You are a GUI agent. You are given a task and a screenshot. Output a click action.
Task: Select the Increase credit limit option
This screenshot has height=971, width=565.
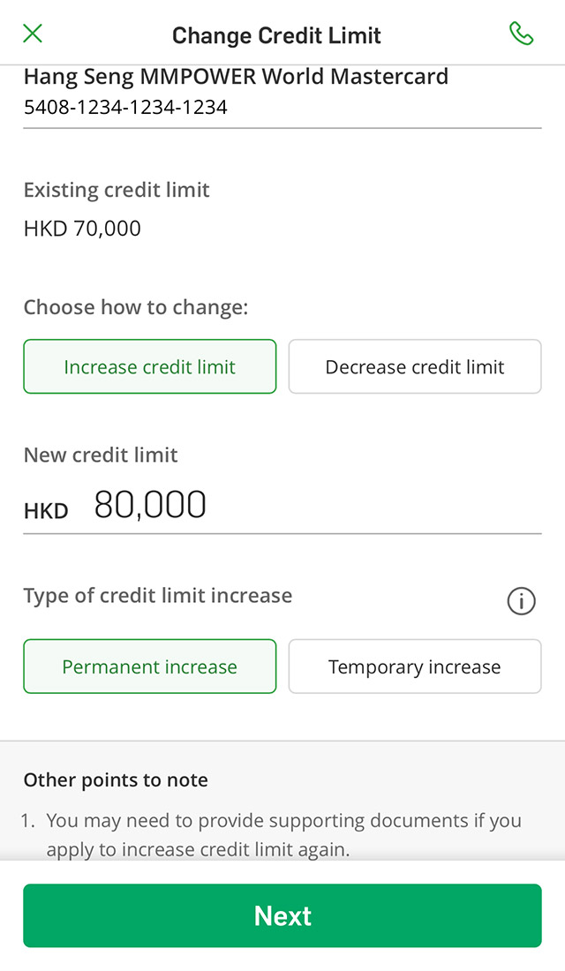150,366
